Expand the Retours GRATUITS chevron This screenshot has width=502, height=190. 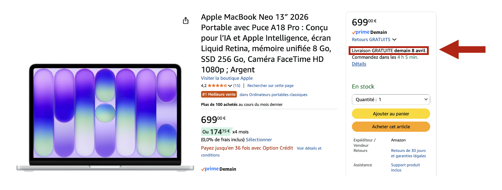(x=395, y=40)
